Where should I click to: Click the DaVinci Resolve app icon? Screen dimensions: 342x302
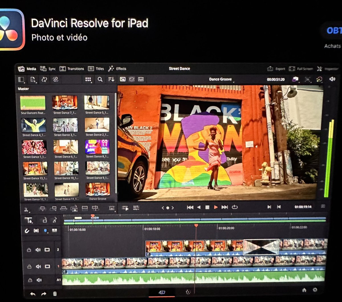pyautogui.click(x=11, y=29)
